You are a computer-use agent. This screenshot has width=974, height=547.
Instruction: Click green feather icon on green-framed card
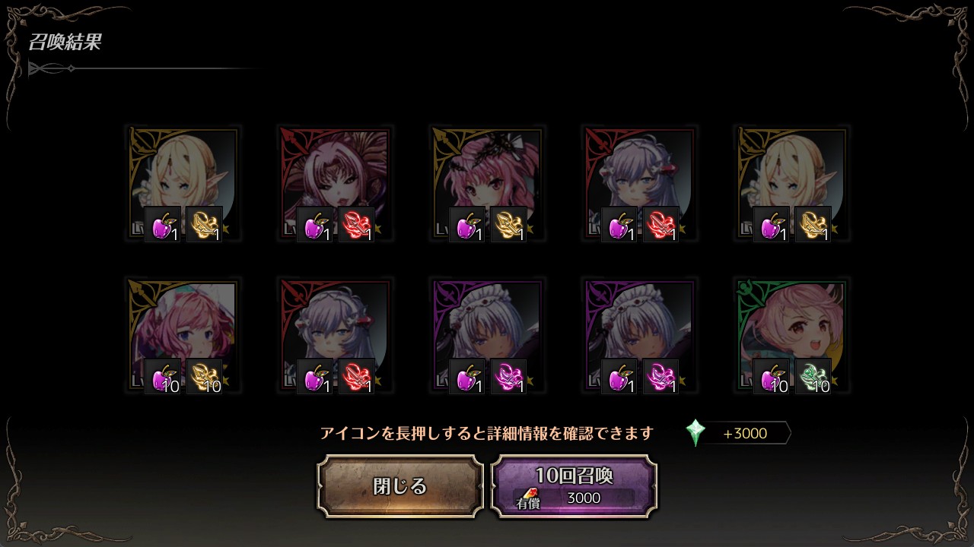tap(813, 377)
